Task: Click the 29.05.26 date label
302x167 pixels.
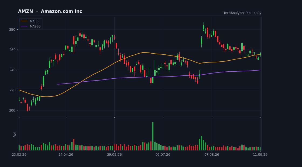Action: [x=114, y=155]
